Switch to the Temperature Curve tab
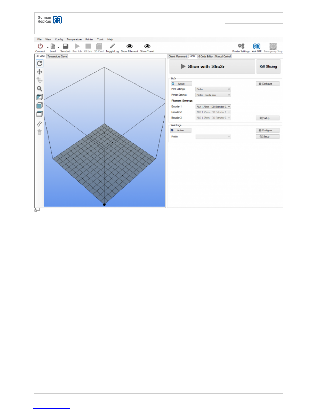This screenshot has height=411, width=318. click(x=57, y=56)
